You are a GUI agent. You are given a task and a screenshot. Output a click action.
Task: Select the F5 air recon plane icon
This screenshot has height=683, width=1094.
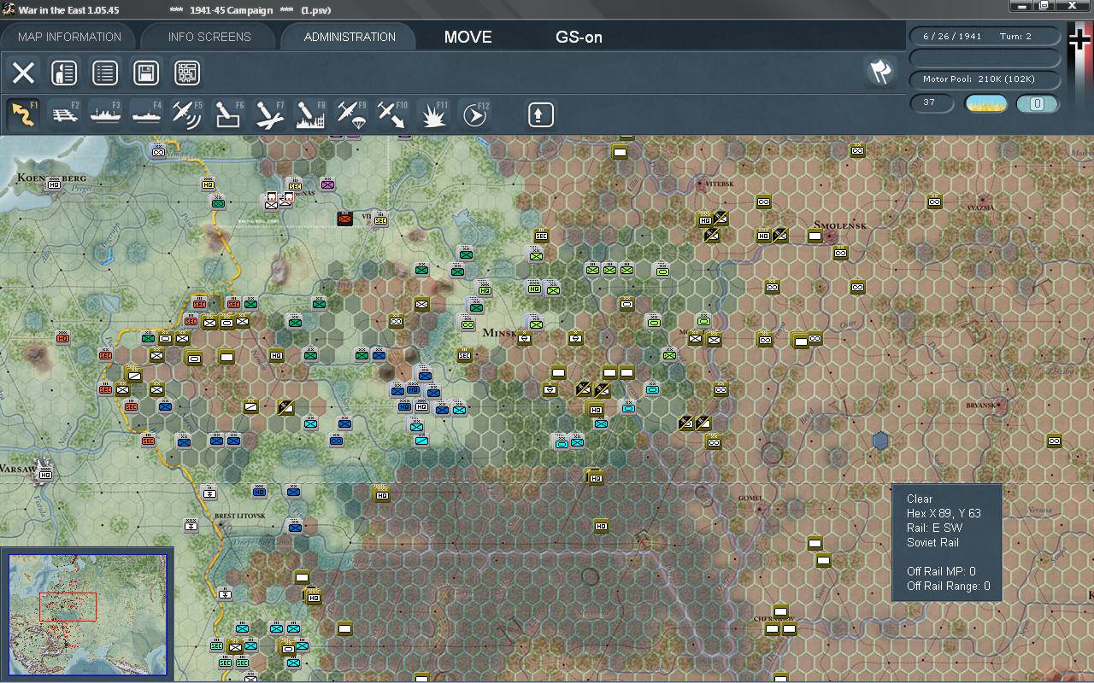click(x=187, y=114)
